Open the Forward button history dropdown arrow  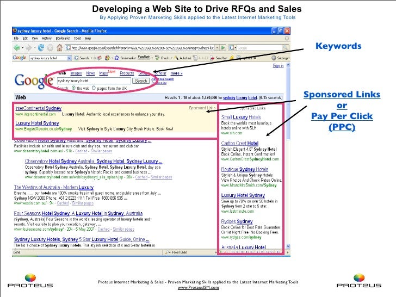click(34, 48)
